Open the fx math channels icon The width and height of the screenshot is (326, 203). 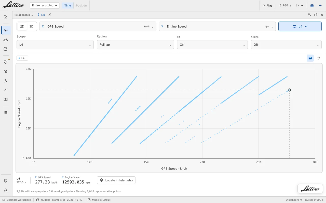6,81
